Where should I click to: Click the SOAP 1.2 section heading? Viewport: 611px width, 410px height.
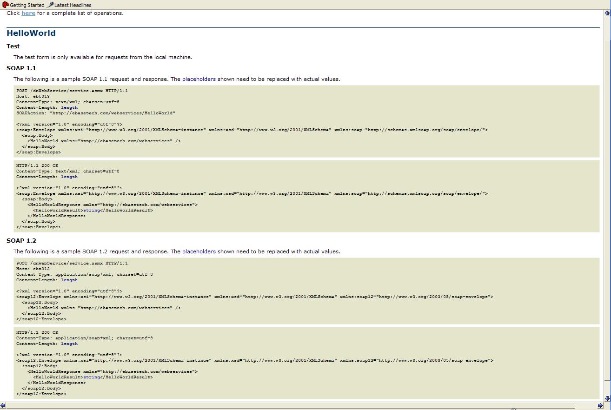21,240
